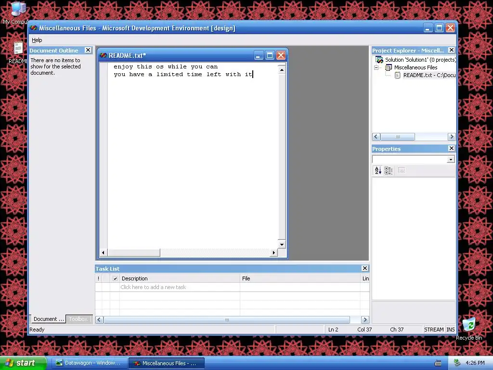Open the Windows Start menu
This screenshot has width=493, height=370.
click(23, 363)
